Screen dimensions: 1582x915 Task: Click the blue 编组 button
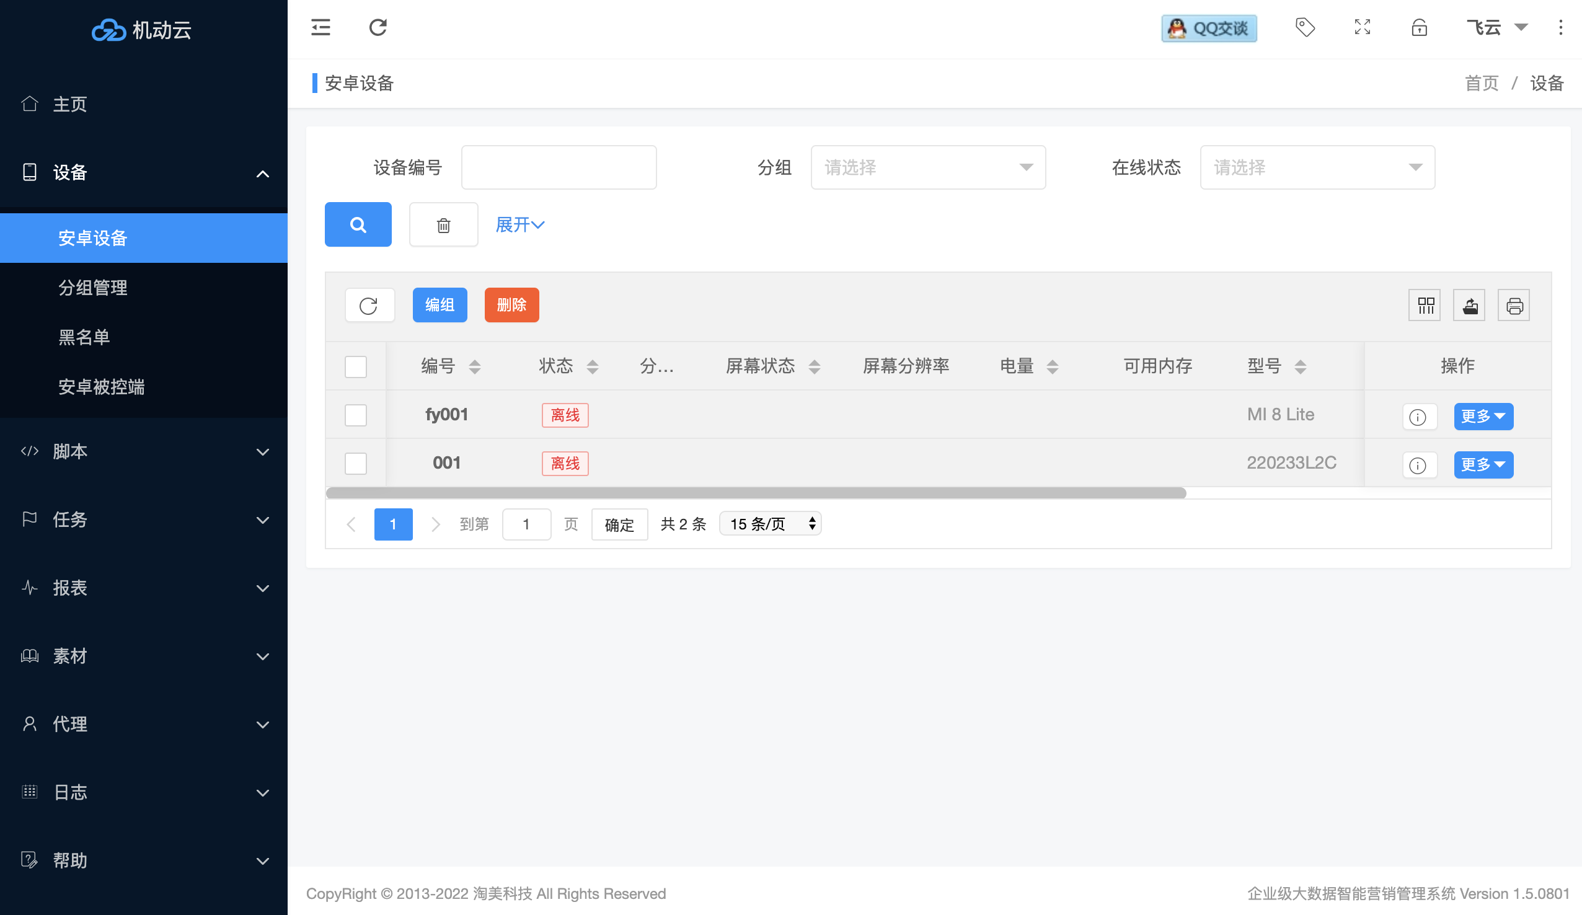click(x=440, y=305)
